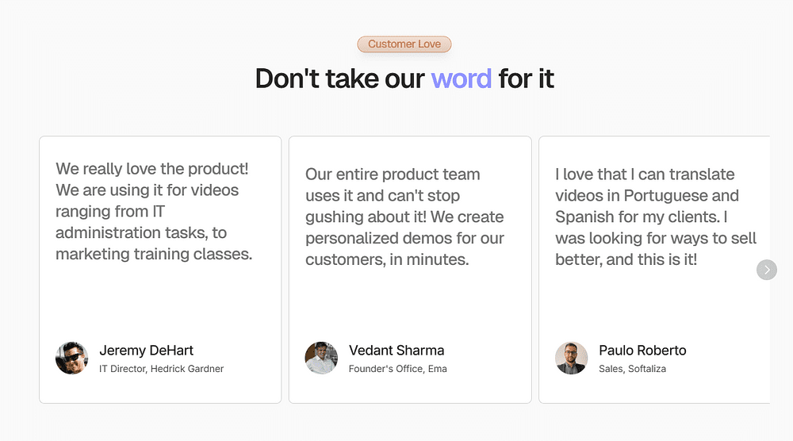This screenshot has height=441, width=793.
Task: Open the Jeremy DeHart testimonial card
Action: point(160,270)
